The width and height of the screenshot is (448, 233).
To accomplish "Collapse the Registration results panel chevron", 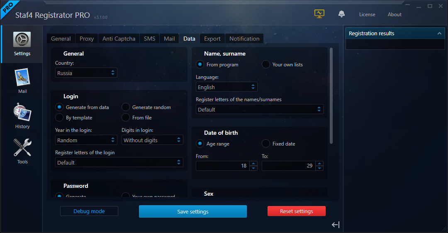I will click(439, 34).
